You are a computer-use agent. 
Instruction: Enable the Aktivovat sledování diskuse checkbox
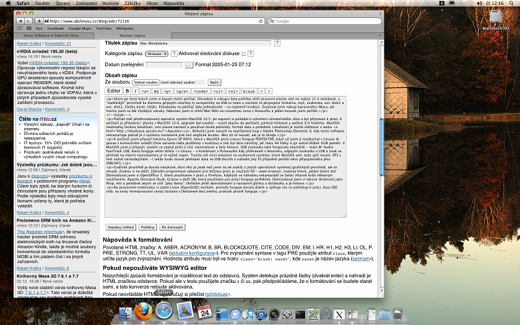pos(243,54)
